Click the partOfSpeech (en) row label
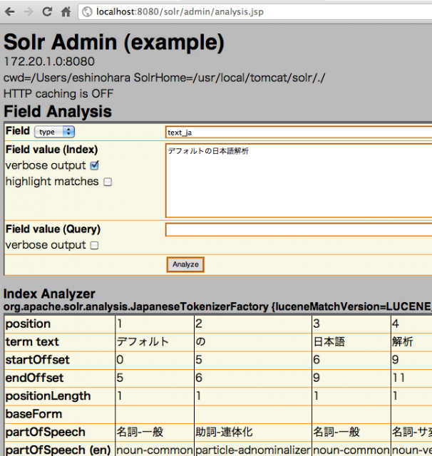432x456 pixels. pyautogui.click(x=58, y=450)
